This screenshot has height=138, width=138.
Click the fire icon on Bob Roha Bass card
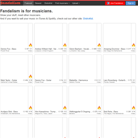point(133,108)
